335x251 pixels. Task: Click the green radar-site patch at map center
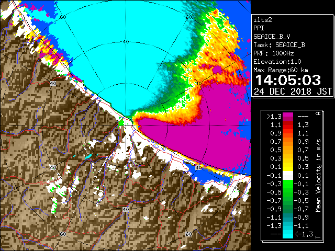click(x=121, y=122)
